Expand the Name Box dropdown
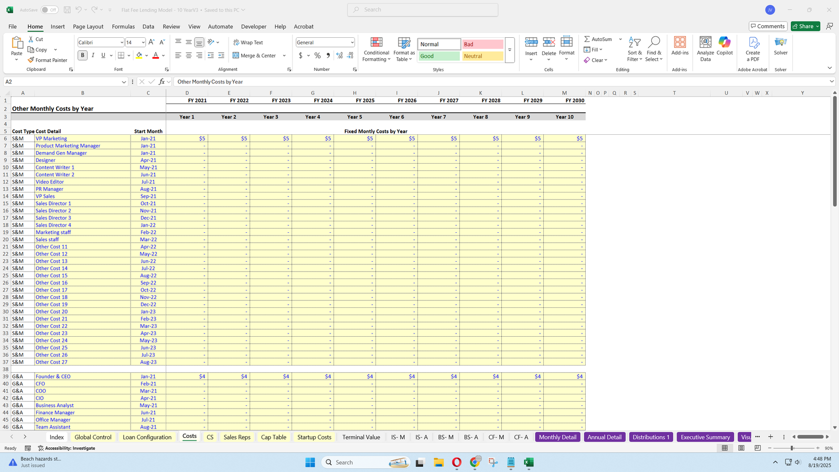Screen dimensions: 839x472 click(x=124, y=82)
